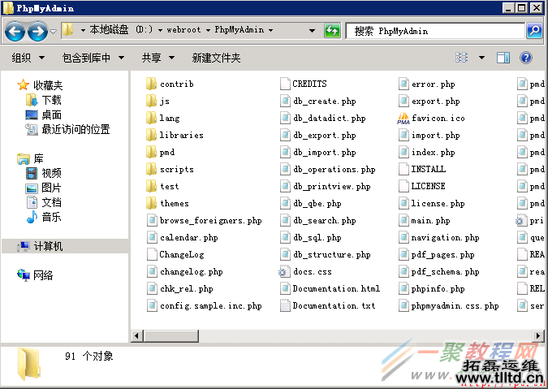Select the CREDITS file icon
This screenshot has width=548, height=389.
tap(285, 84)
